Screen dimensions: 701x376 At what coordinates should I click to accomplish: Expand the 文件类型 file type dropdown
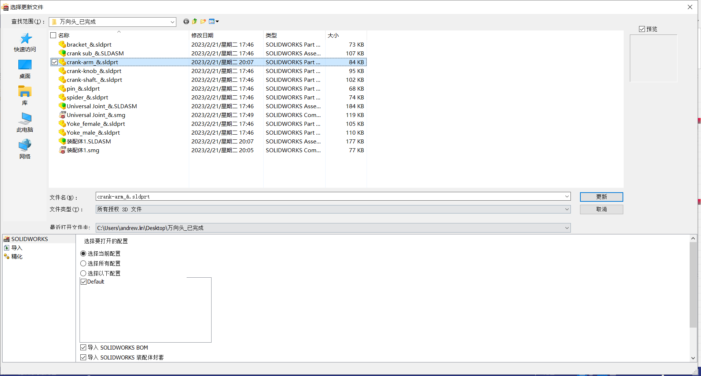[567, 209]
